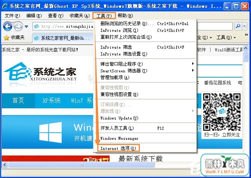Click horizontal scrollbar left arrow
251x178 pixels.
coord(5,165)
